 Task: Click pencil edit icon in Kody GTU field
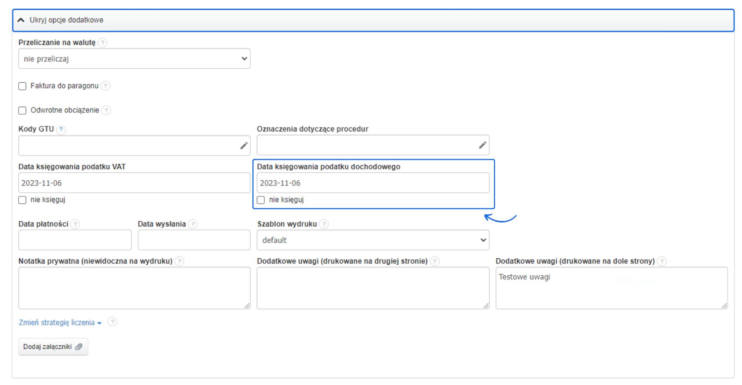click(244, 145)
